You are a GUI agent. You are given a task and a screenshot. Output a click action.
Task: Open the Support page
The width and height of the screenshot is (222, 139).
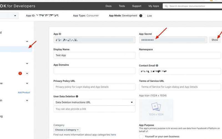[137, 6]
